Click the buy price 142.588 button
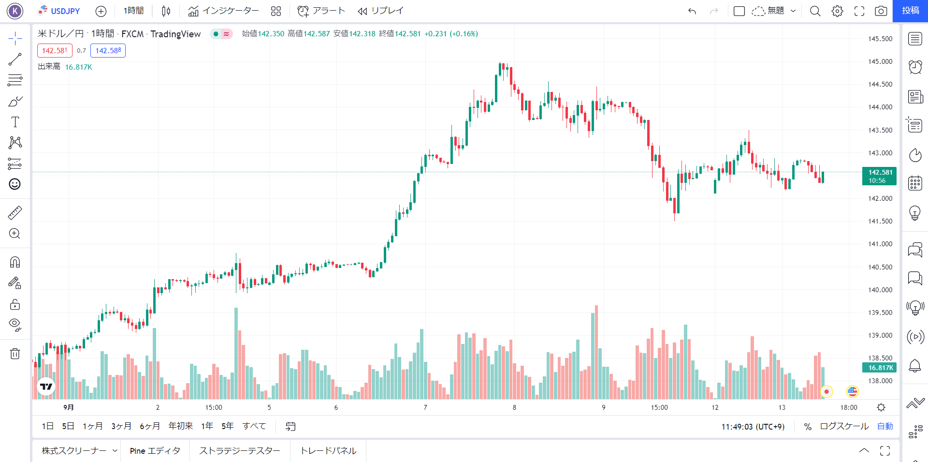Image resolution: width=928 pixels, height=462 pixels. (x=108, y=50)
